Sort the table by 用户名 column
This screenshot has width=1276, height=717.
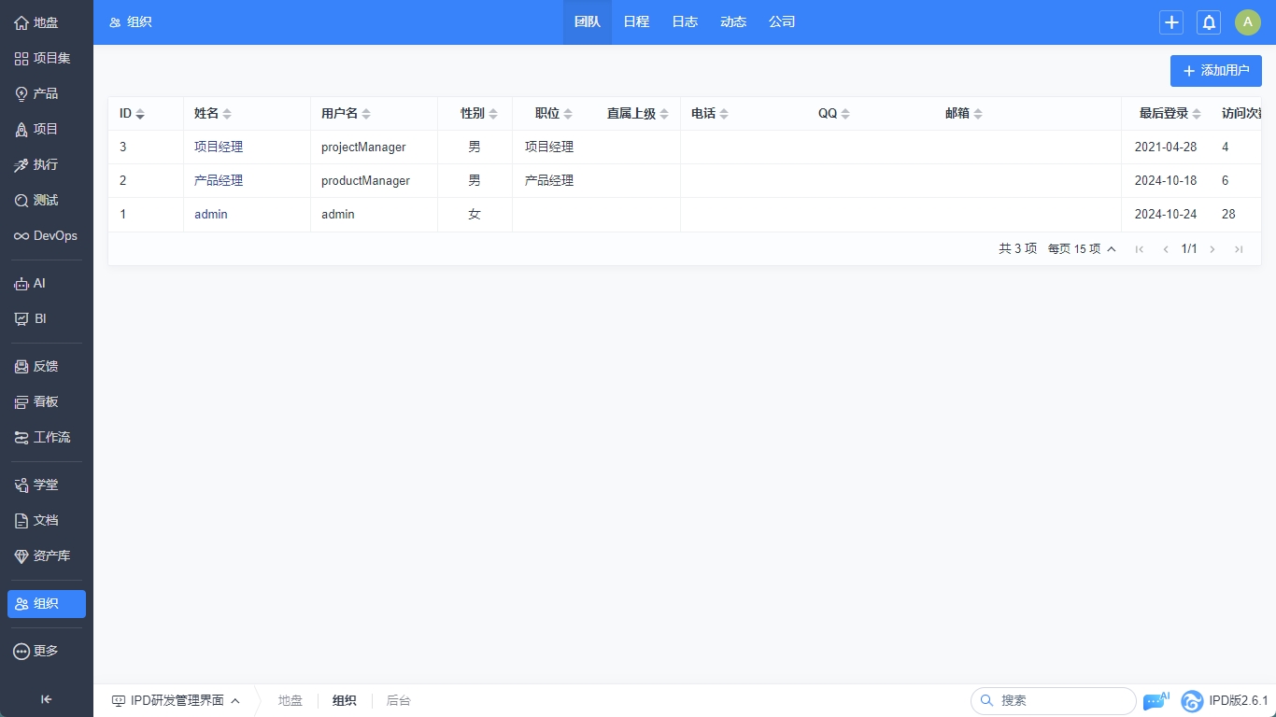tap(346, 114)
